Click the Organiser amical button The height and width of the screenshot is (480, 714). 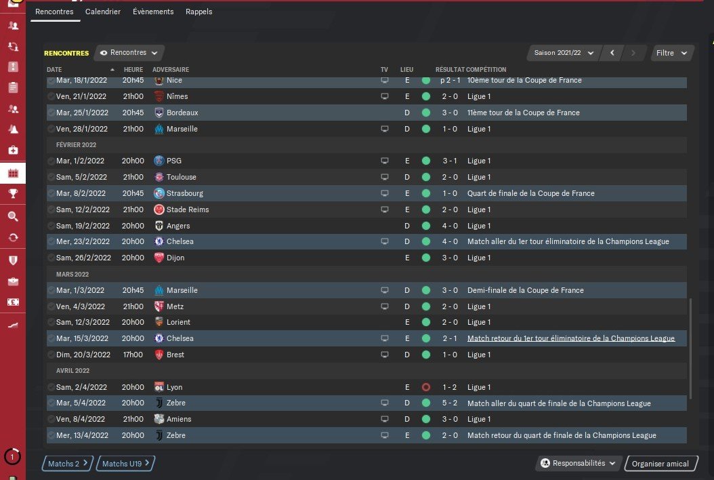[x=660, y=464]
